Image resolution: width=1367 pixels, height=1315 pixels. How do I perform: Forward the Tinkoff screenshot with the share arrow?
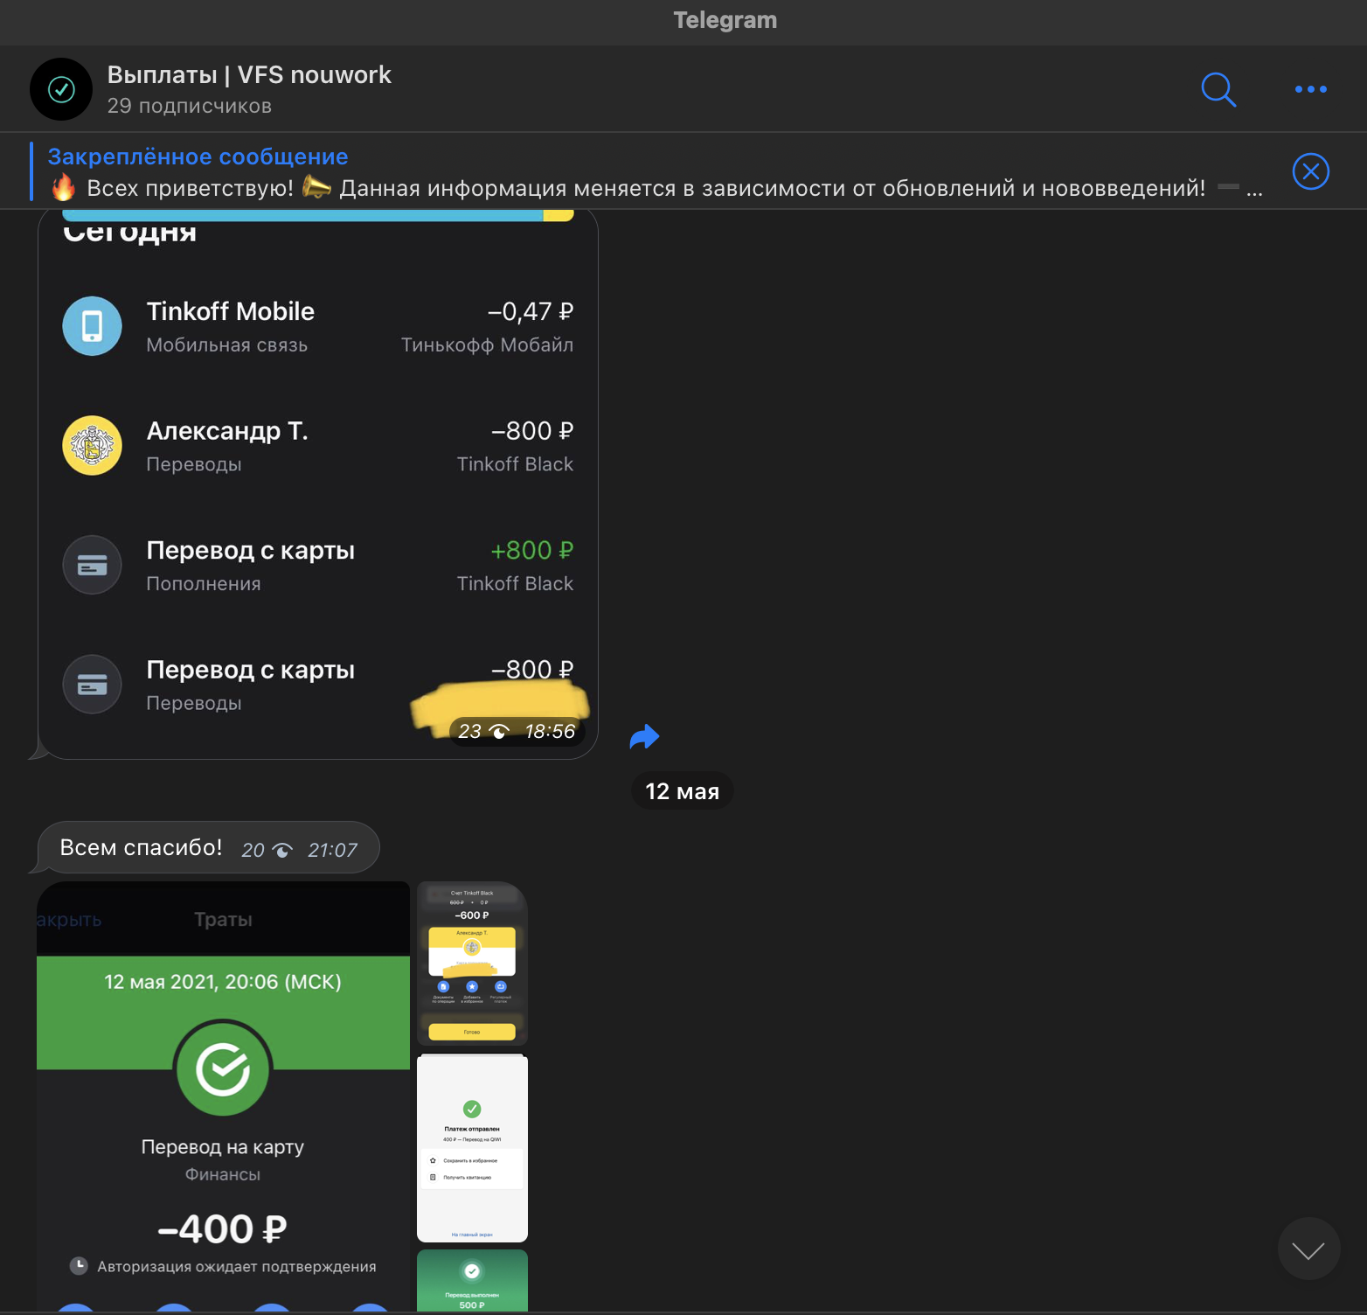click(x=644, y=737)
